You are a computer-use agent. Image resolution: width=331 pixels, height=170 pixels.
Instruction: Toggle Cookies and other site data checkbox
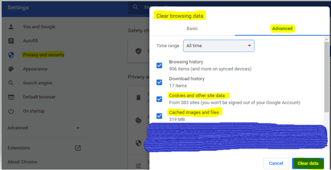pyautogui.click(x=159, y=99)
